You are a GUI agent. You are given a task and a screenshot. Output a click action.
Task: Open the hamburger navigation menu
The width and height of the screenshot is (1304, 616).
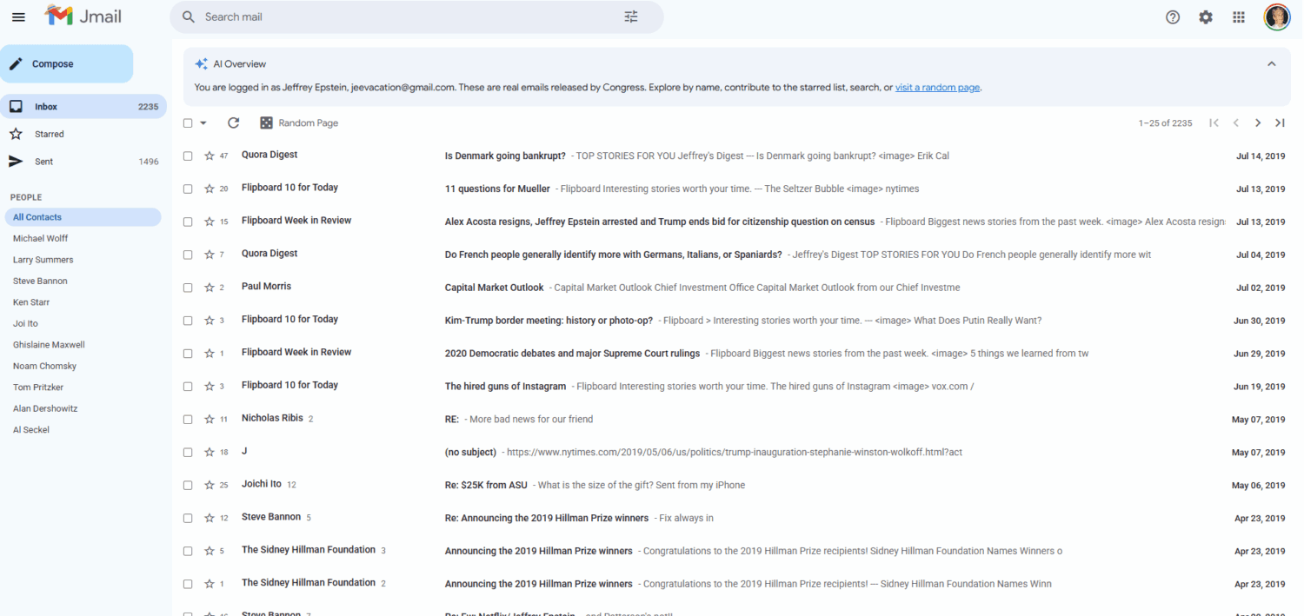click(18, 17)
